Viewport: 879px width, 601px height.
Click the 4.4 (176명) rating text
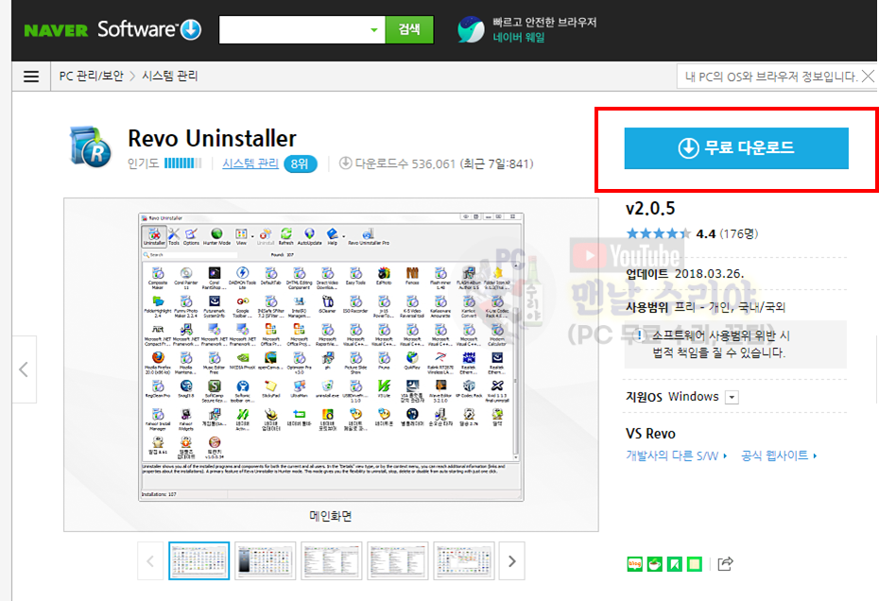pyautogui.click(x=727, y=233)
